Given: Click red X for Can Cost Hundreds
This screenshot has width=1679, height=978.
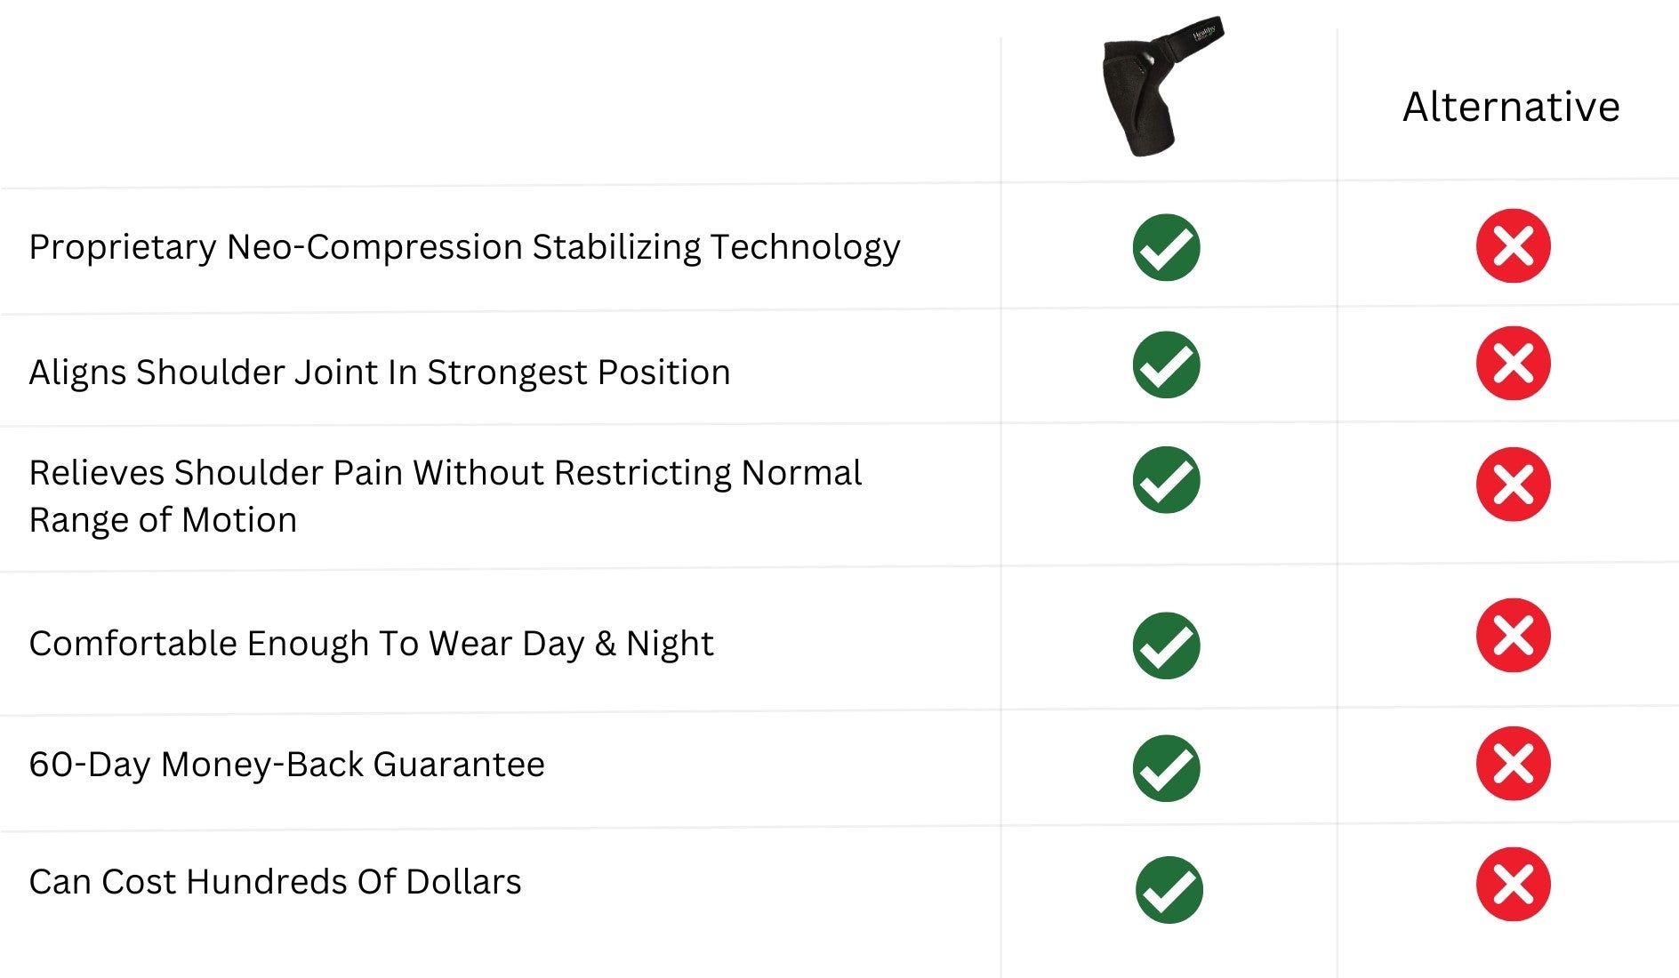Looking at the screenshot, I should 1513,884.
